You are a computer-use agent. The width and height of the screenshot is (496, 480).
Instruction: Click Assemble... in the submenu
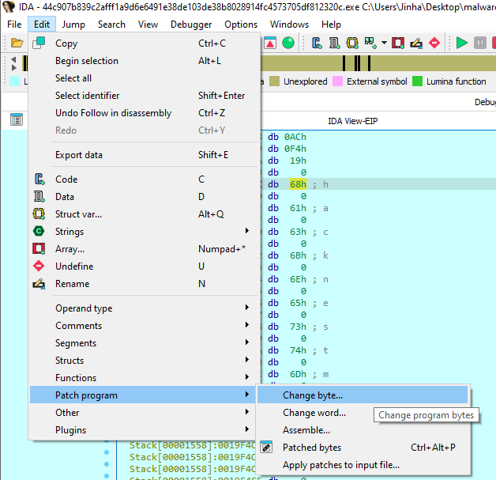click(x=306, y=430)
